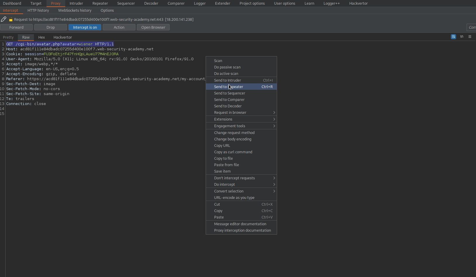Viewport: 476px width, 277px height.
Task: Open Message editor documentation
Action: (241, 224)
